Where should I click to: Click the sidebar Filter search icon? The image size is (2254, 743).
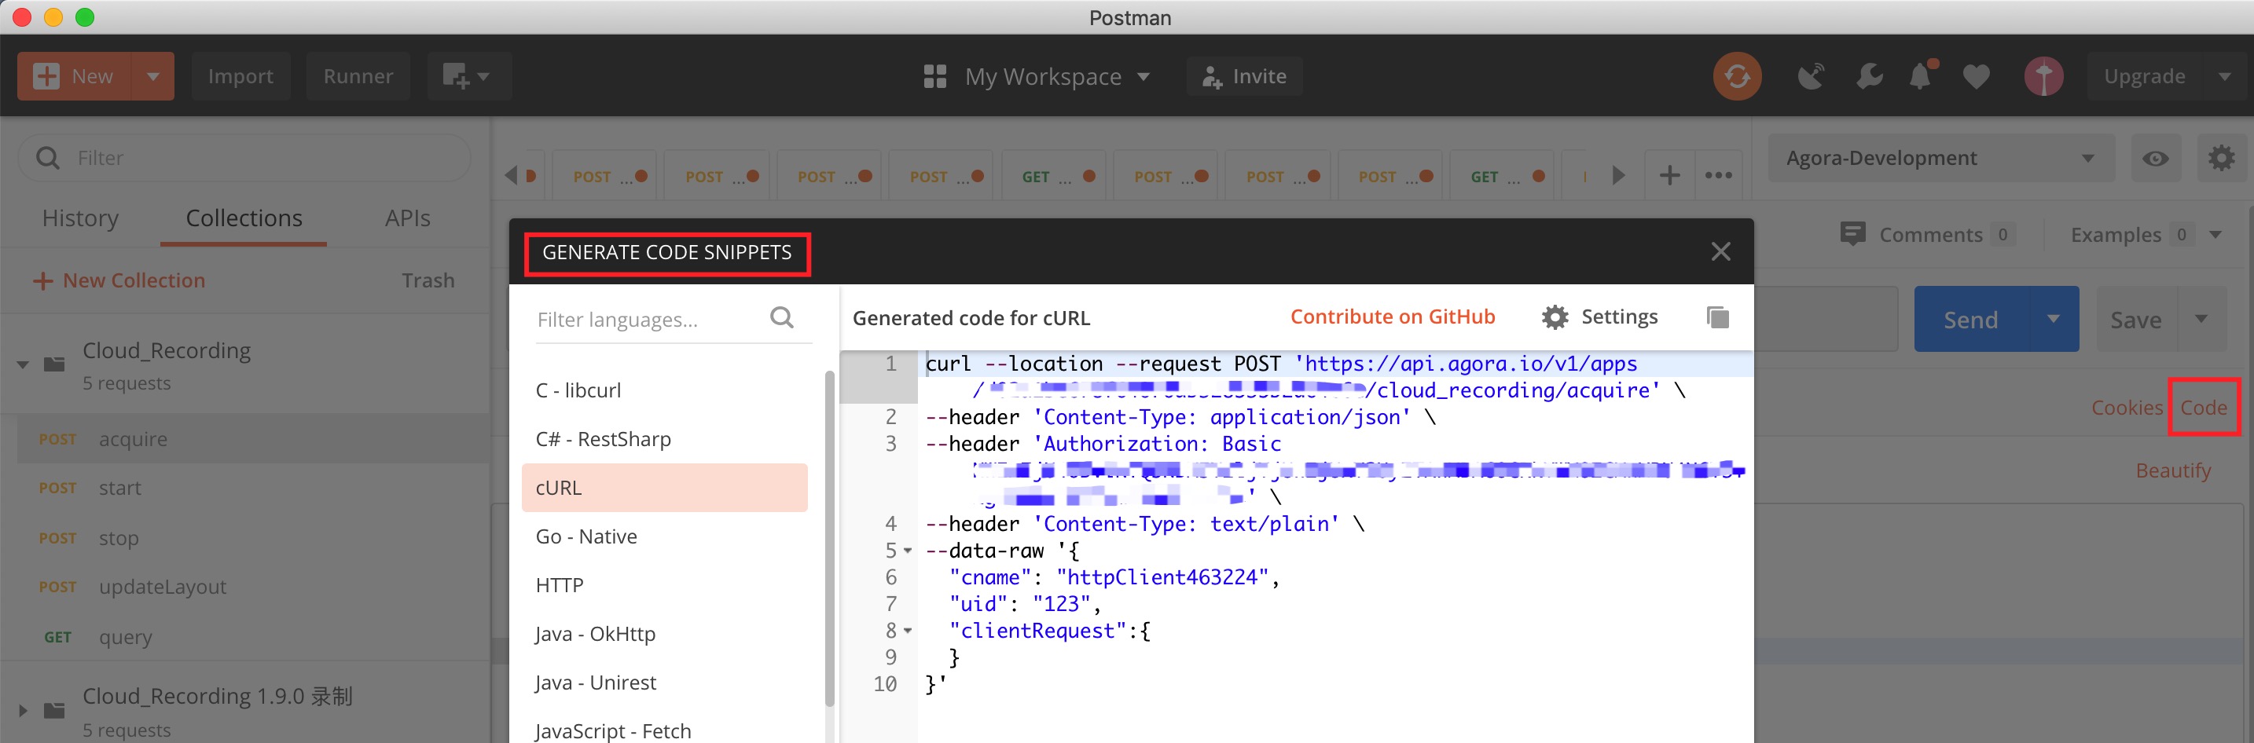coord(47,158)
